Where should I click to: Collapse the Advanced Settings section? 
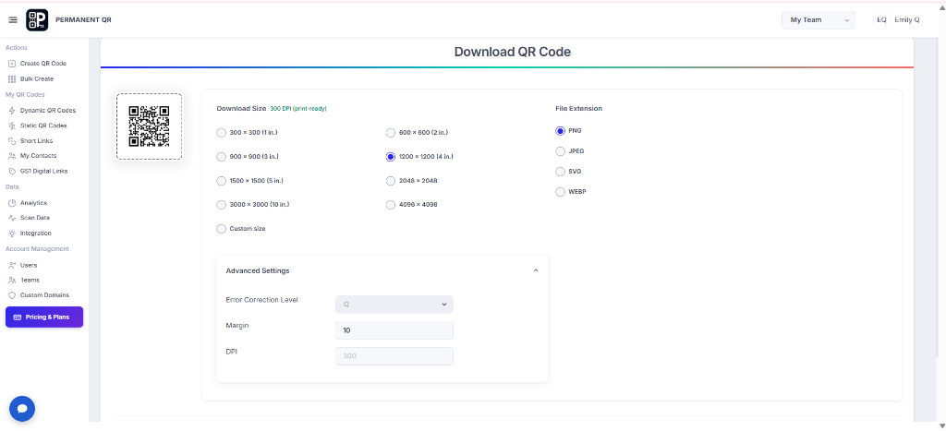(x=536, y=270)
